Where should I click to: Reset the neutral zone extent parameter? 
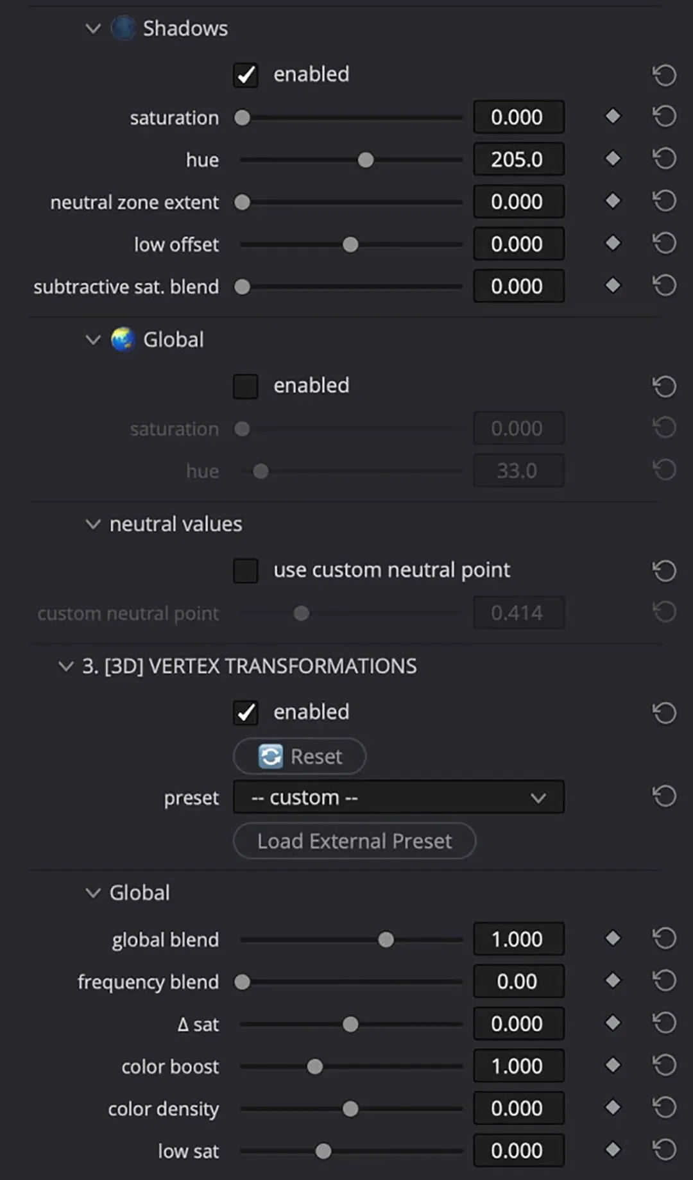pyautogui.click(x=664, y=201)
